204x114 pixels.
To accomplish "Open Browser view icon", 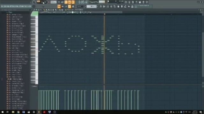I will click(x=115, y=6).
